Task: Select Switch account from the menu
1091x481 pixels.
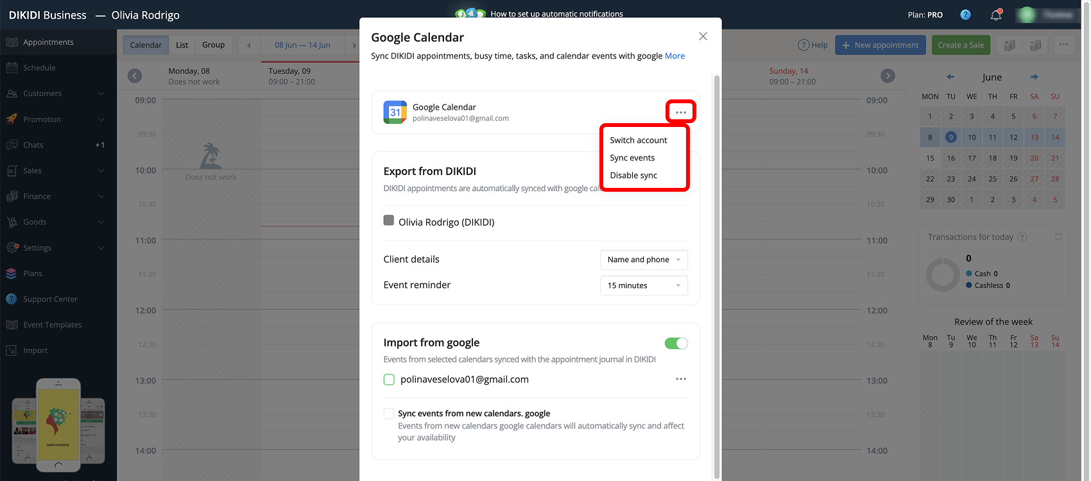Action: click(639, 140)
